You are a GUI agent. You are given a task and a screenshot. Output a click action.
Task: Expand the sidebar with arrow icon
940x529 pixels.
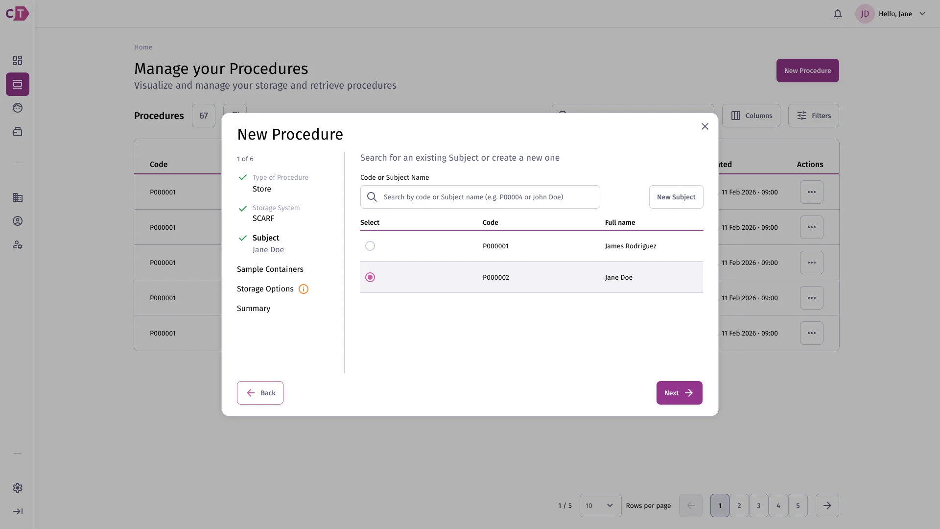[x=18, y=511]
